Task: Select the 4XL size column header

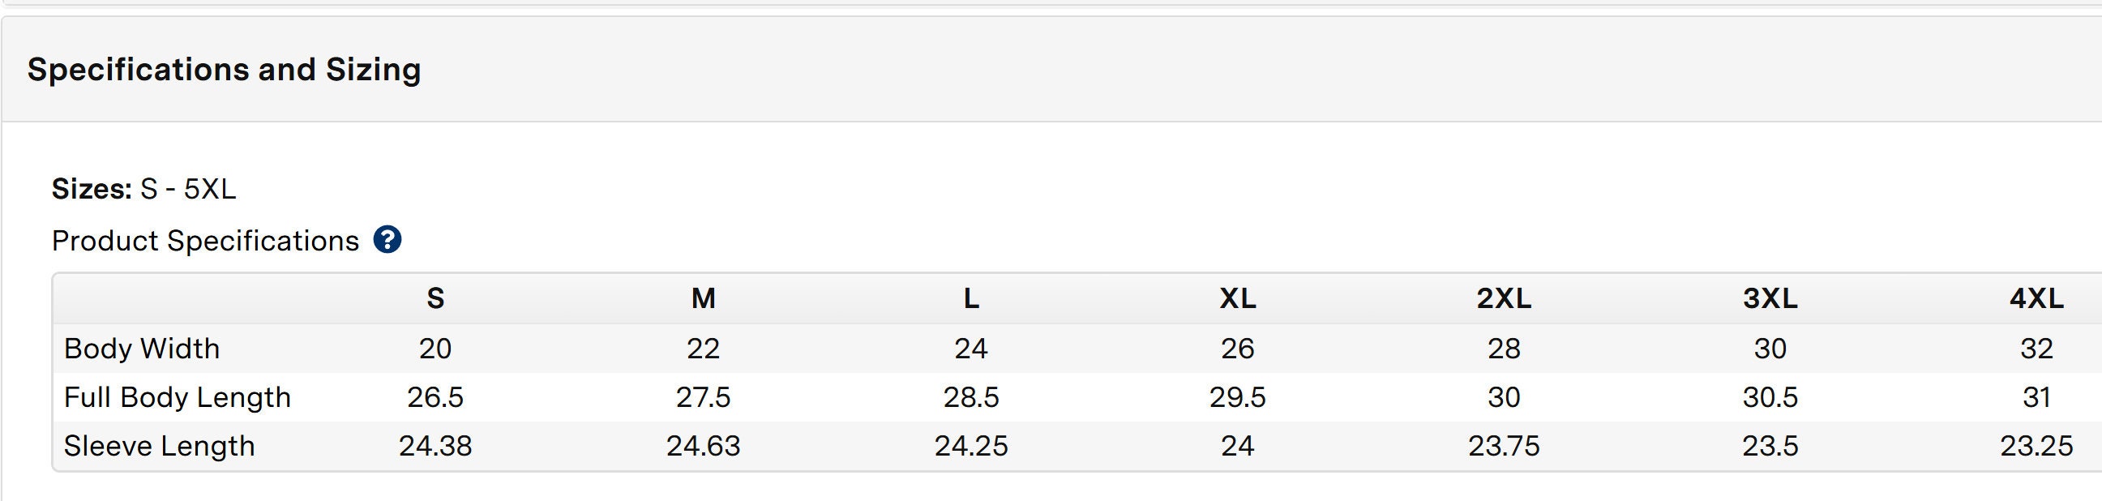Action: pos(2036,298)
